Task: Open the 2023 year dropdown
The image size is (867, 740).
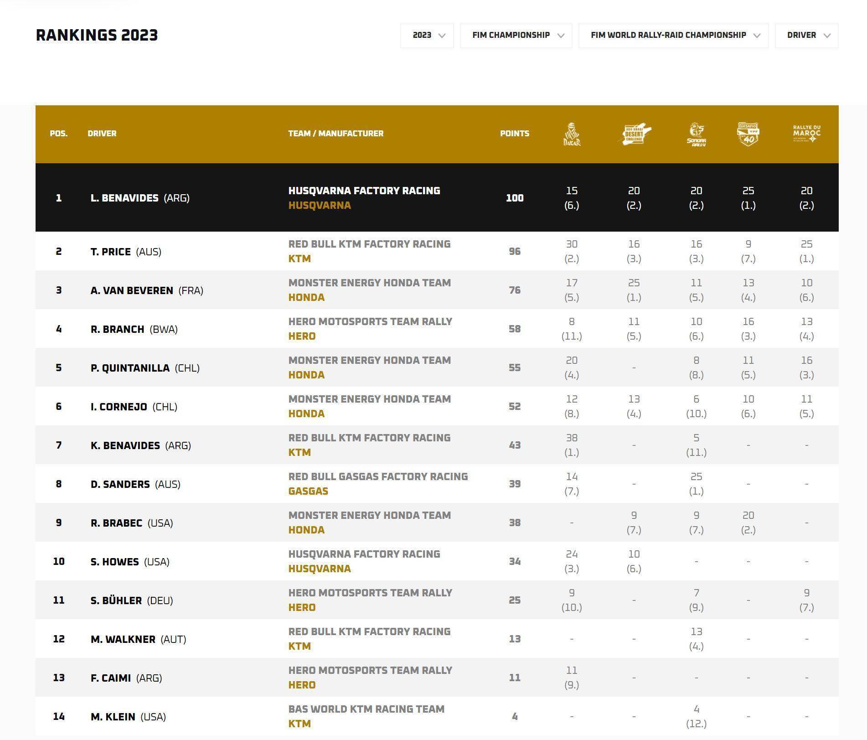Action: click(427, 36)
